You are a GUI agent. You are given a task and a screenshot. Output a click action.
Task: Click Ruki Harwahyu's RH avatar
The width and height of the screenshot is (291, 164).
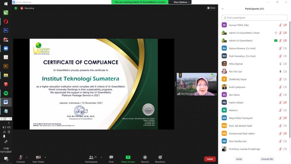[224, 56]
